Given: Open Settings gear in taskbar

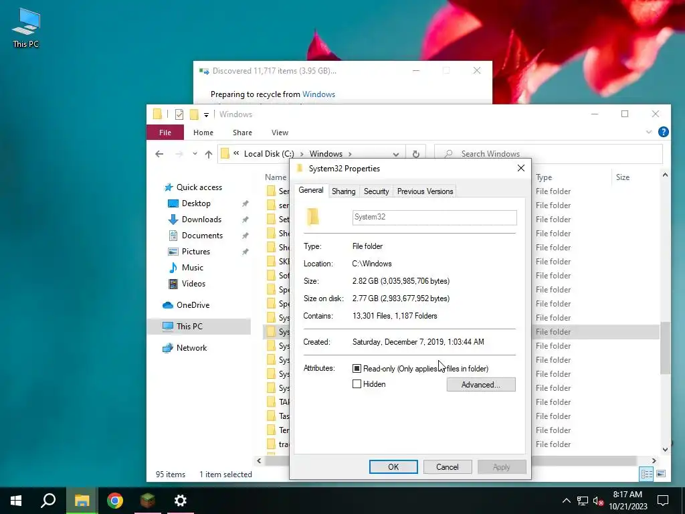Looking at the screenshot, I should tap(181, 501).
